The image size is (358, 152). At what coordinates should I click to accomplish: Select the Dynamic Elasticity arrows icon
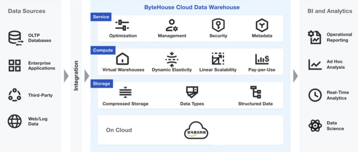pos(172,59)
